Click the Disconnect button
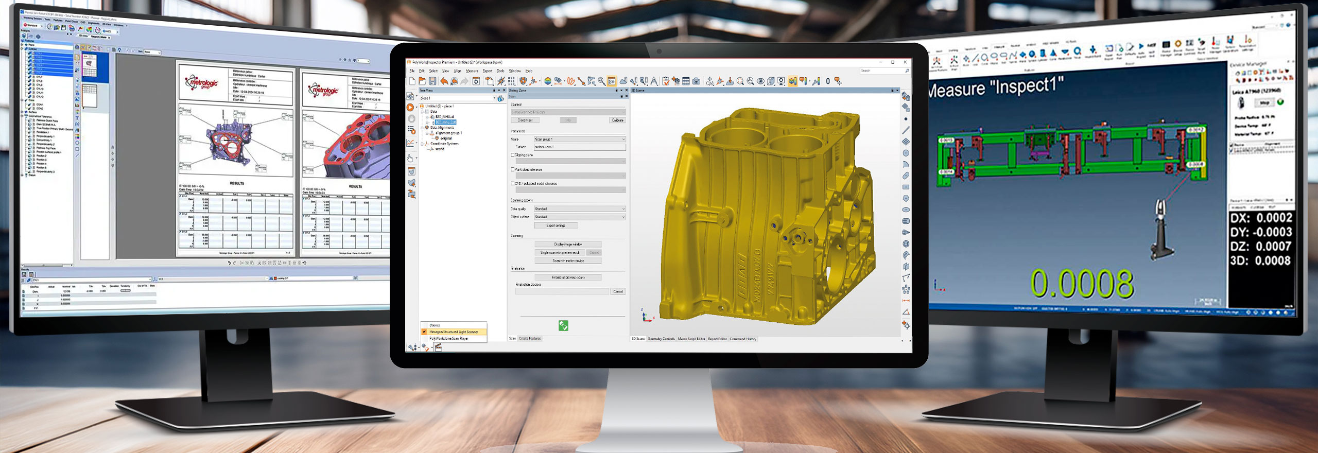The height and width of the screenshot is (453, 1318). 525,120
